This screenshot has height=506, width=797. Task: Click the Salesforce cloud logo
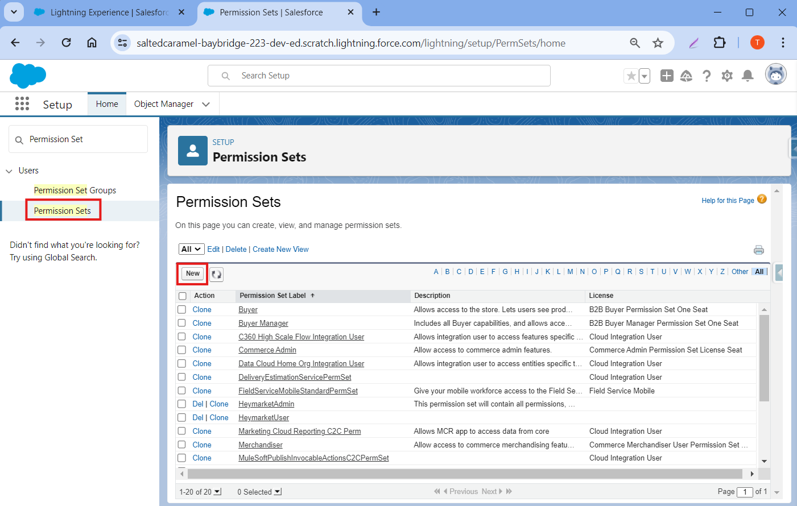pos(28,76)
